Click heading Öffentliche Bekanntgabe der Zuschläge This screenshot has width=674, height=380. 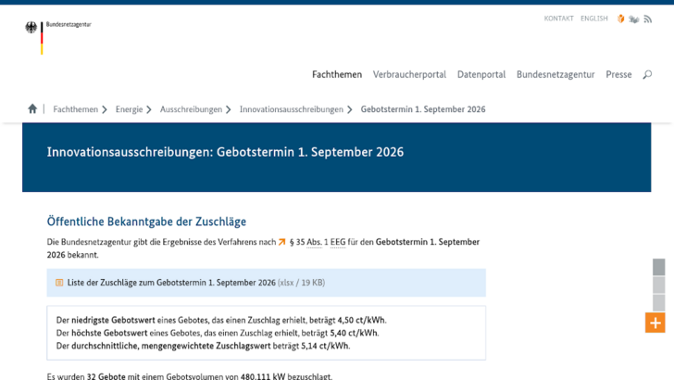pyautogui.click(x=146, y=222)
